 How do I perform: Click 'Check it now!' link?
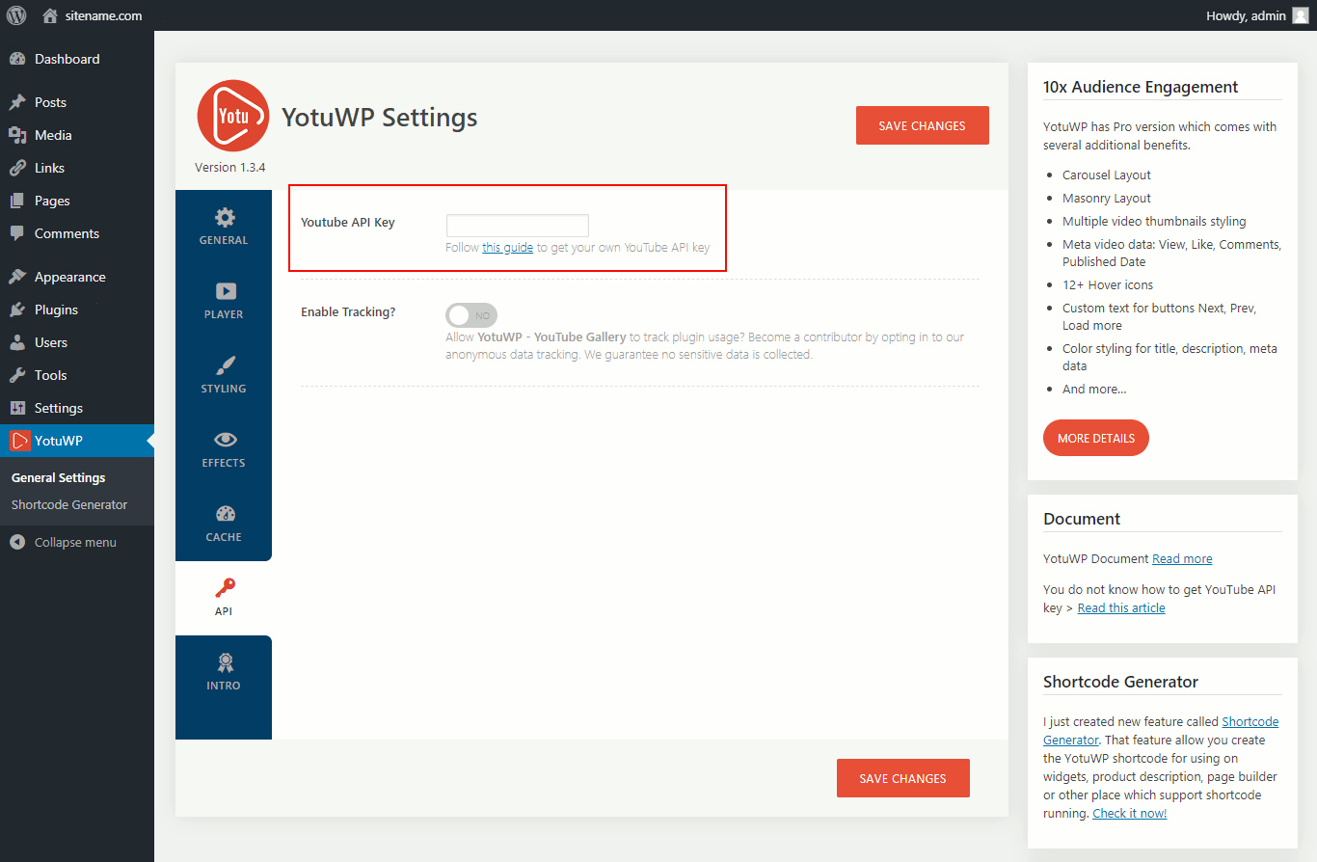[1130, 814]
